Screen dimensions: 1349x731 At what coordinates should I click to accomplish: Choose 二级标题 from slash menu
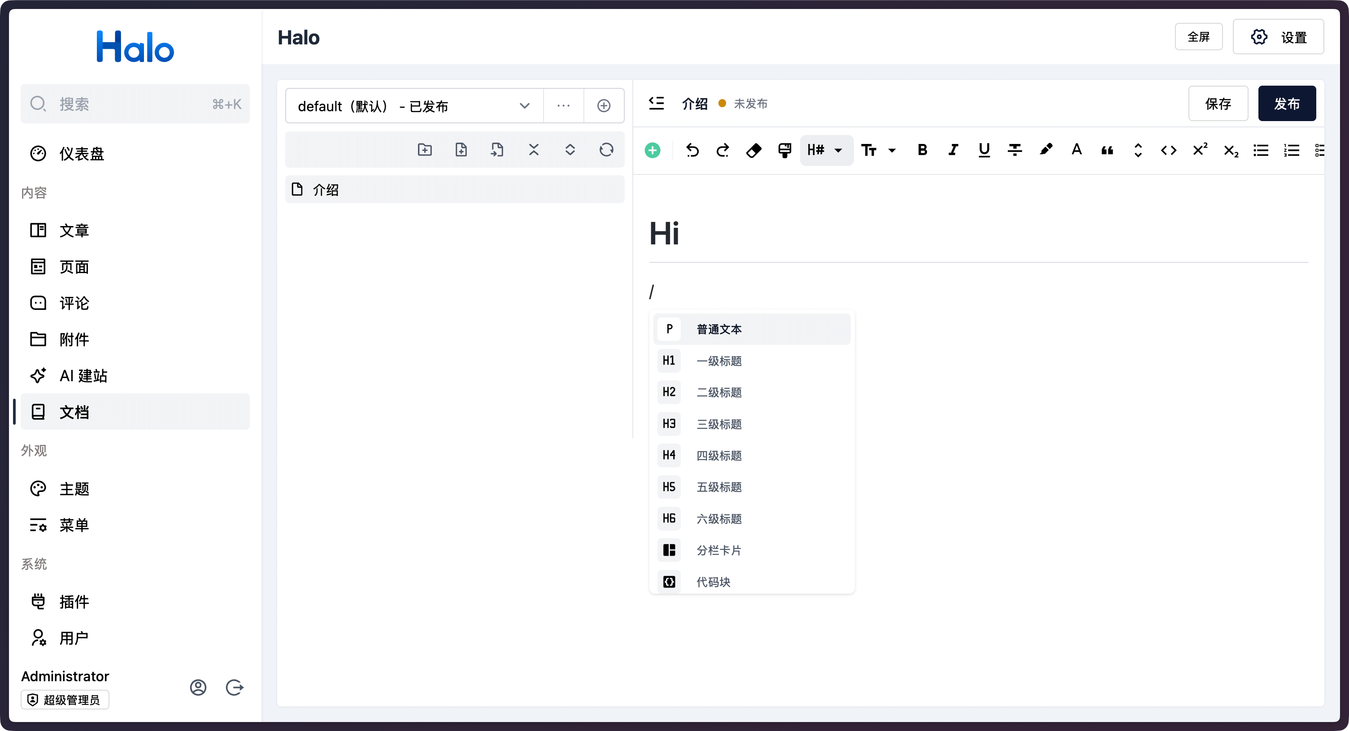[x=718, y=392]
